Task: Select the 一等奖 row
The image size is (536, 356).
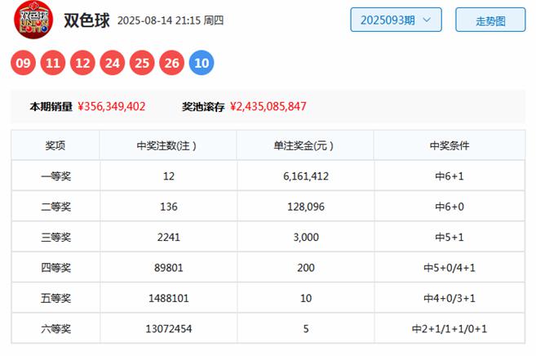Action: pos(55,176)
